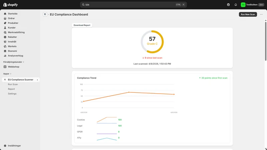The height and width of the screenshot is (150, 267).
Task: Expand the Appar section
Action: click(x=7, y=74)
